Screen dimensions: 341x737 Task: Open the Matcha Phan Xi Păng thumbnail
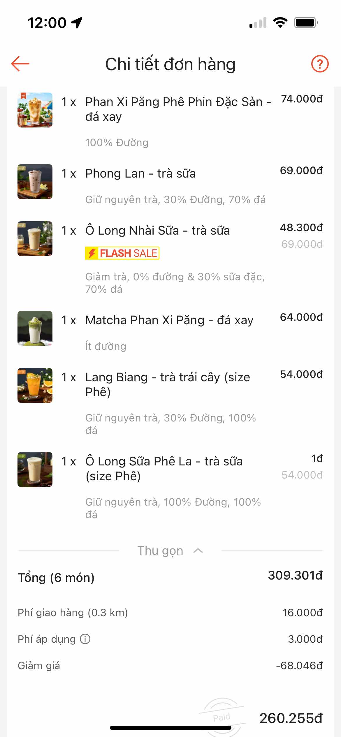coord(35,328)
